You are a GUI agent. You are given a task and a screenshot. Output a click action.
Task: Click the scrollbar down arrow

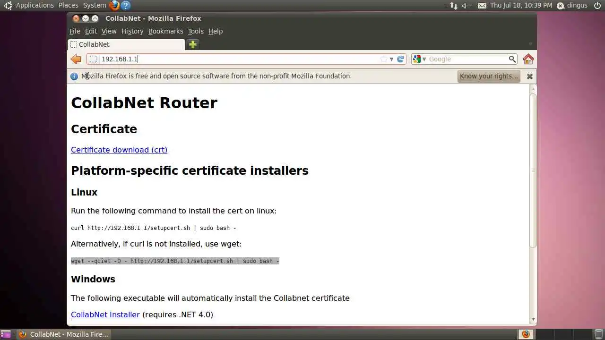point(533,320)
